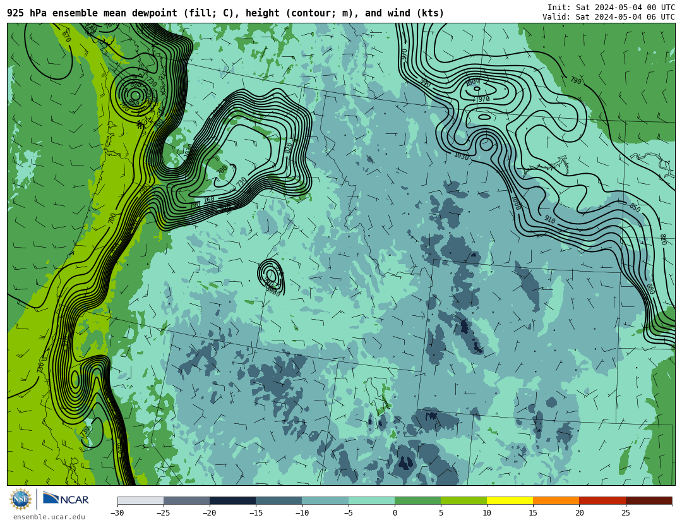Image resolution: width=682 pixels, height=525 pixels.
Task: Pick the dark navy -20 to -15 colorbar segment
Action: (x=232, y=501)
